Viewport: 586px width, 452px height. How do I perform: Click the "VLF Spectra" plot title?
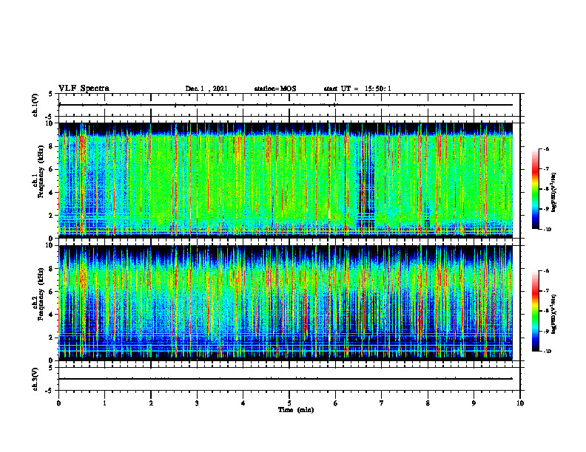84,89
